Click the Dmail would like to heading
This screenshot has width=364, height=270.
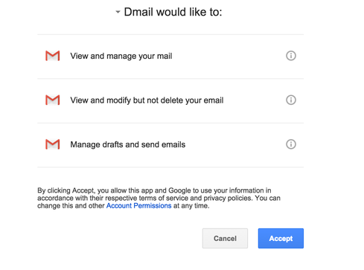tap(173, 12)
